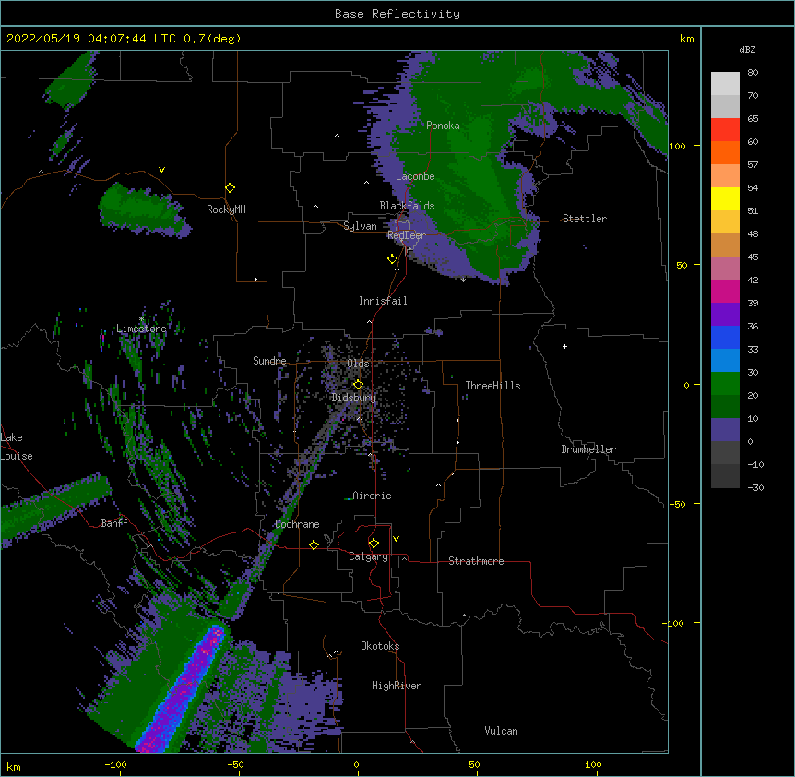The width and height of the screenshot is (795, 777).
Task: Click the slate-blue 0-10 dBZ legend swatch
Action: pos(725,430)
